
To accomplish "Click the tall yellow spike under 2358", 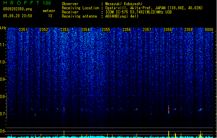I will click(169, 134).
